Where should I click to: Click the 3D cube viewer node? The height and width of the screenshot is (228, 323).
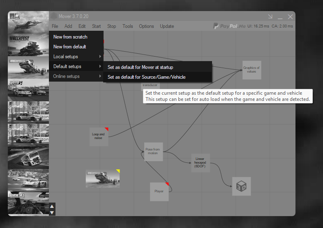[x=241, y=187]
